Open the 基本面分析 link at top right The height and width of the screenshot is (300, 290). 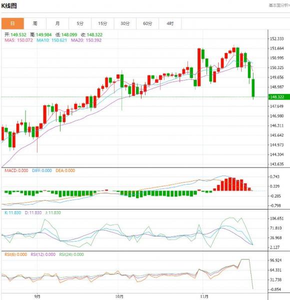pos(279,5)
